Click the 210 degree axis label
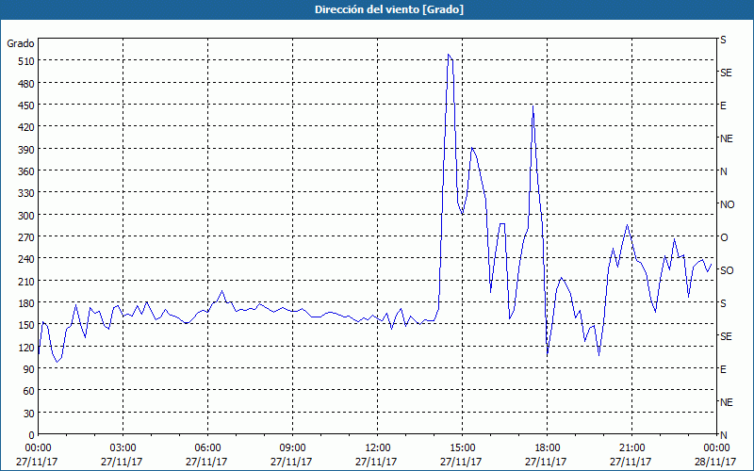The height and width of the screenshot is (471, 754). tap(26, 281)
